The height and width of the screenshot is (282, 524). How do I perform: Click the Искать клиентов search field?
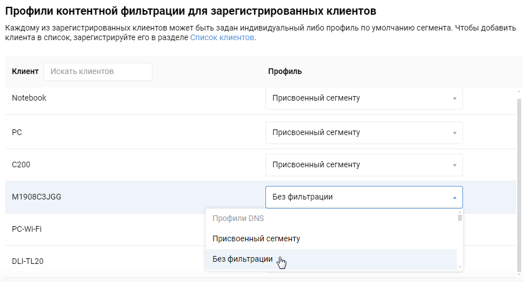(98, 72)
